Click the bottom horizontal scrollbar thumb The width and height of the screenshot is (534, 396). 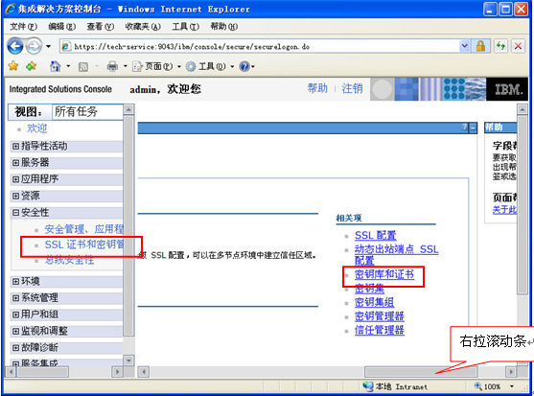point(421,371)
